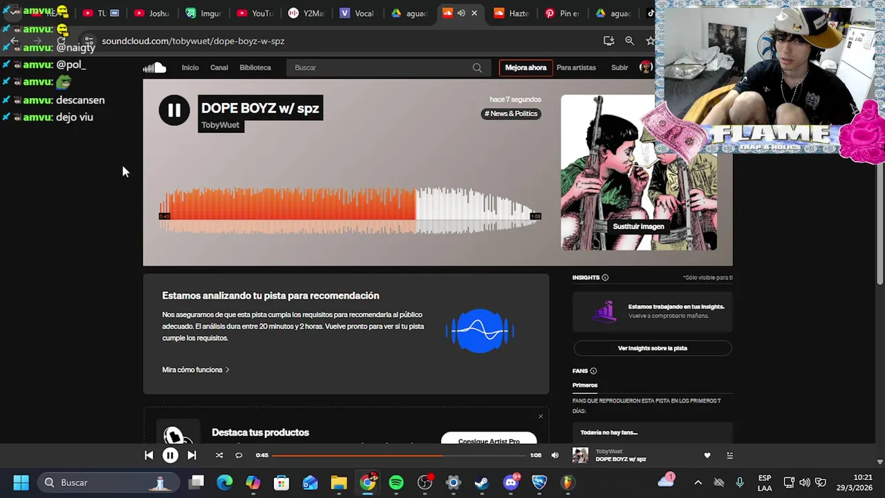The height and width of the screenshot is (498, 885).
Task: Seek within the large track waveform
Action: point(350,210)
